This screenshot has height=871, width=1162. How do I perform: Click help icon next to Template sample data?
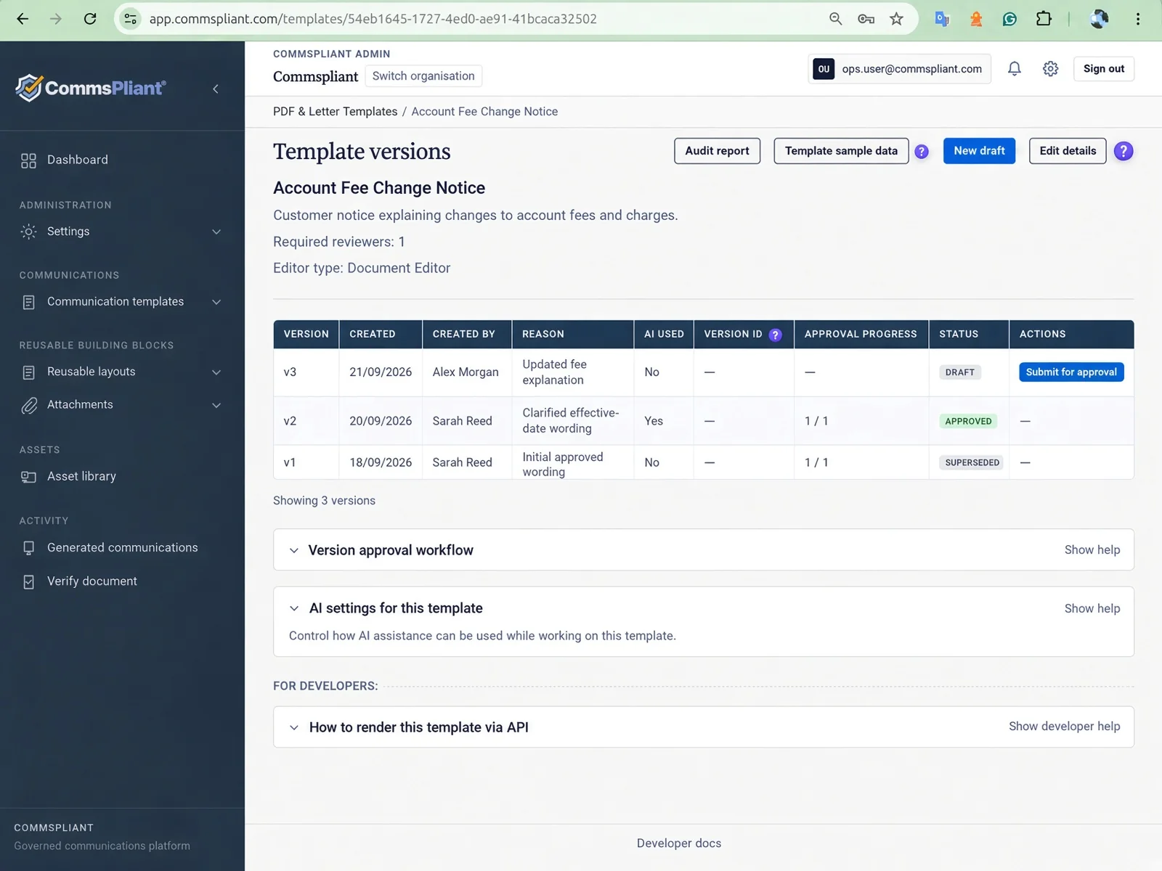pos(922,151)
